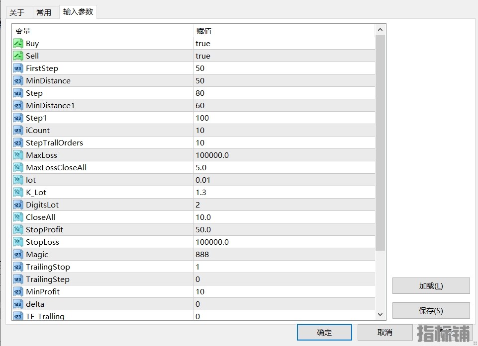The height and width of the screenshot is (346, 478).
Task: Click the integer icon beside iCount
Action: [x=18, y=131]
